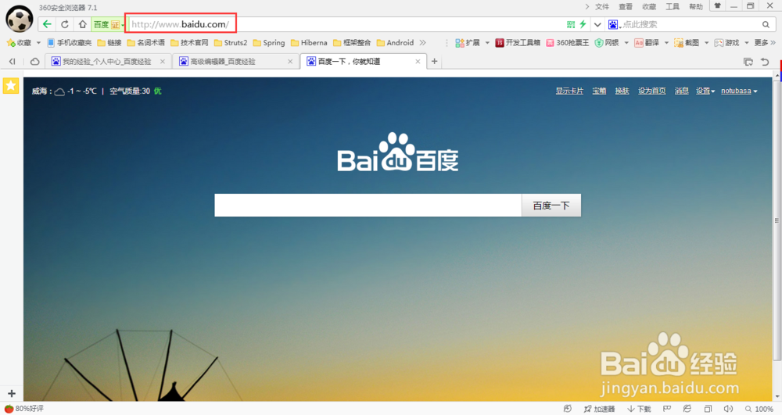Expand the 游戏 dropdown arrow
This screenshot has height=415, width=782.
(747, 43)
